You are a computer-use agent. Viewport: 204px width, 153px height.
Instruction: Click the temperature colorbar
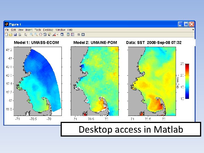187,81
